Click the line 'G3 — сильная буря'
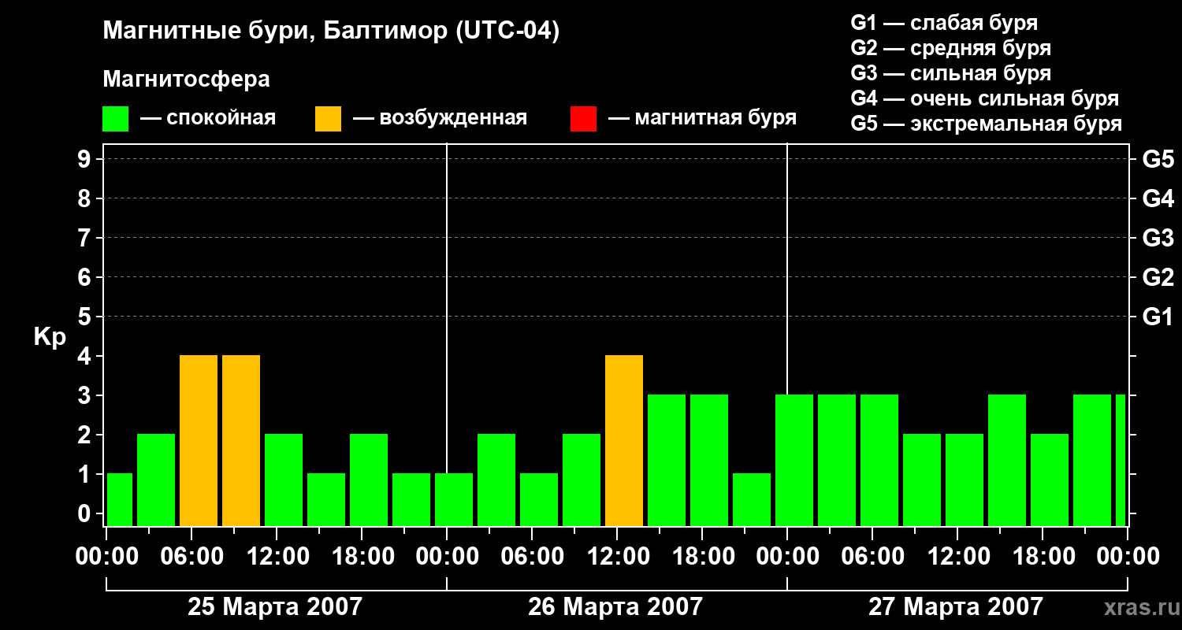1182x630 pixels. tap(950, 73)
